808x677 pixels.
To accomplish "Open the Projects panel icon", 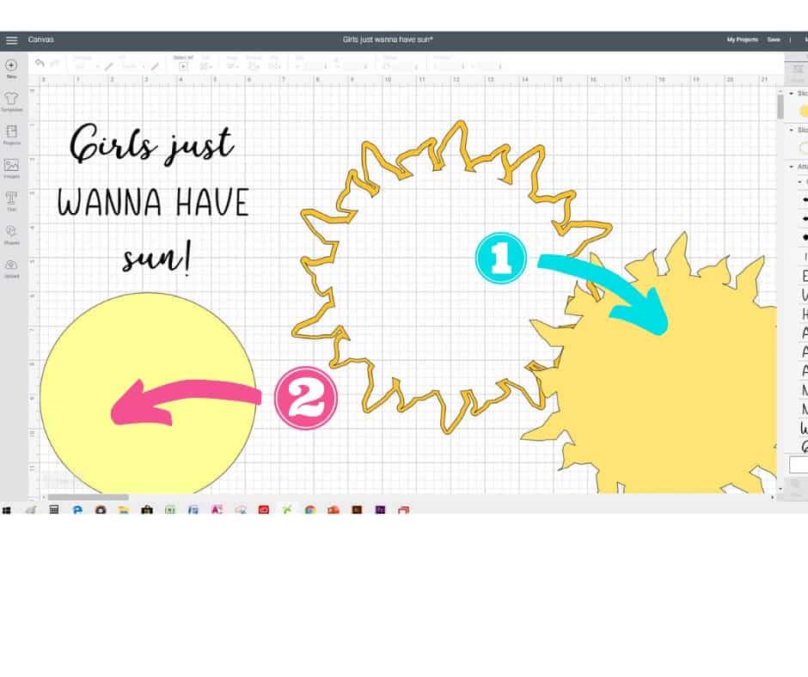I will coord(11,131).
